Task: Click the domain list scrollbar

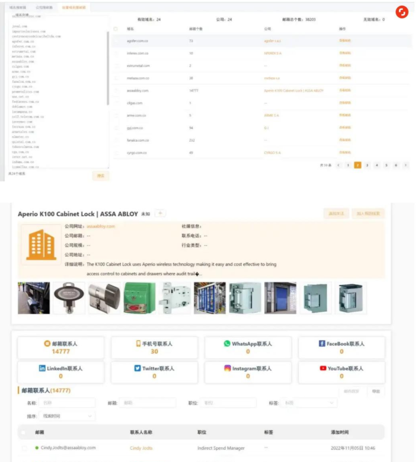Action: tap(108, 68)
